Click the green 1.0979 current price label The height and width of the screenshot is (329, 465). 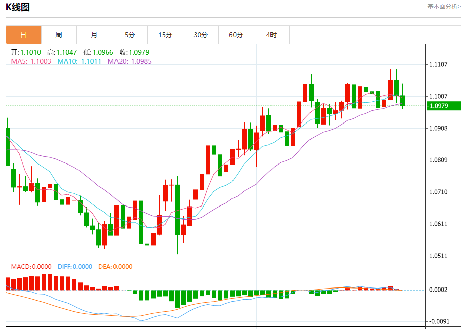(x=443, y=106)
